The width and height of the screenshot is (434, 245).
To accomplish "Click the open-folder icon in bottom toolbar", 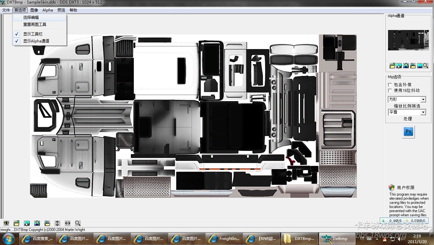I will [x=17, y=223].
